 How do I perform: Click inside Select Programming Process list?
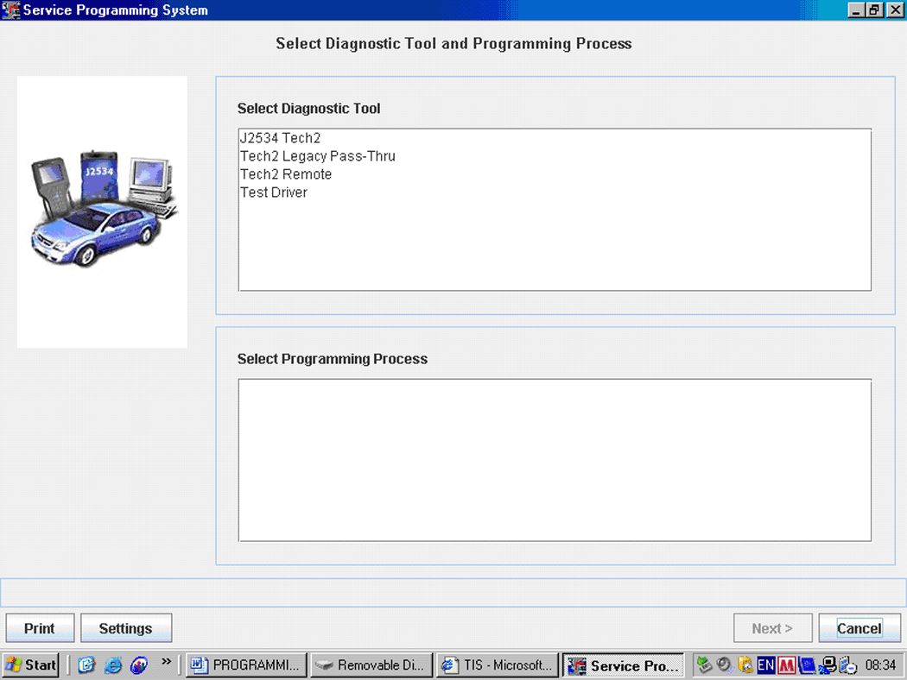point(554,460)
